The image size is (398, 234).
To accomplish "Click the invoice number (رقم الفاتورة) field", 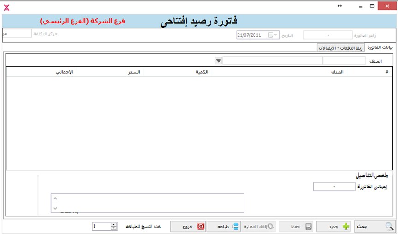I will click(327, 35).
